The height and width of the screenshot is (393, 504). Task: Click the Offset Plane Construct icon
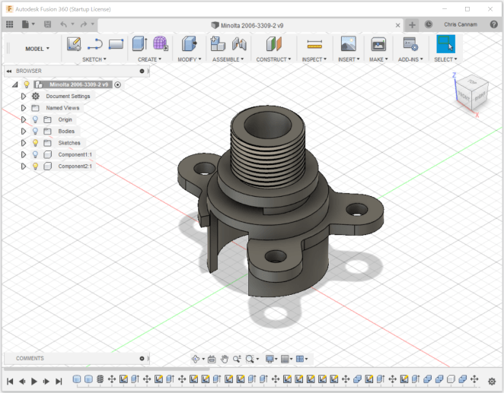pos(274,44)
